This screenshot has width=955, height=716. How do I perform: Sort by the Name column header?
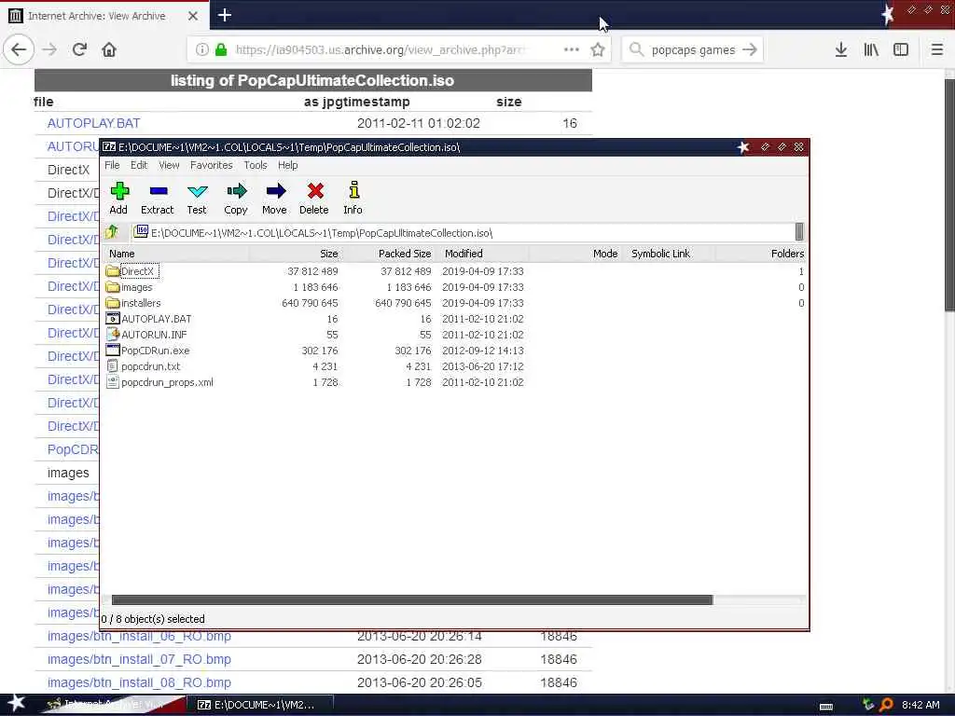[176, 254]
